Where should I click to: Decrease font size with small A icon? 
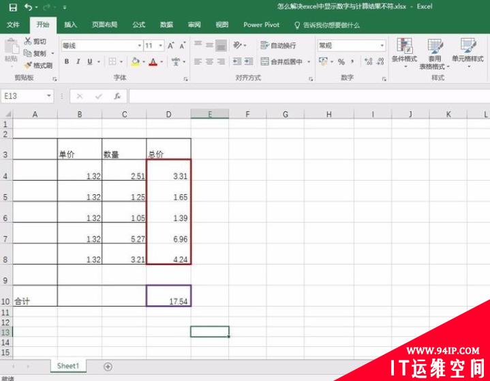(183, 46)
